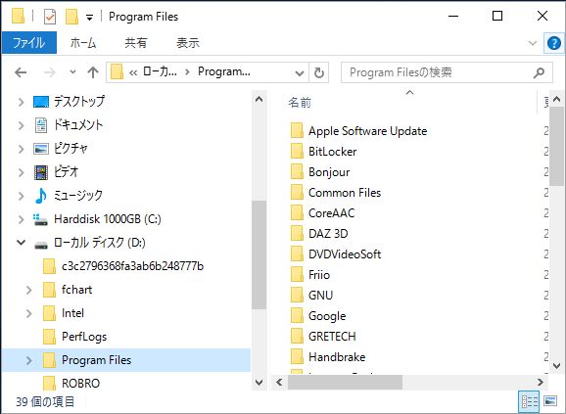Click the Program Filesの検索 search field
The width and height of the screenshot is (566, 414).
(x=440, y=72)
